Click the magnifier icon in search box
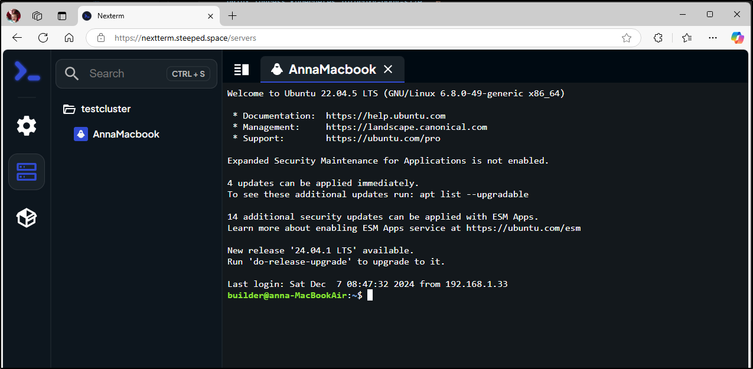 click(72, 74)
